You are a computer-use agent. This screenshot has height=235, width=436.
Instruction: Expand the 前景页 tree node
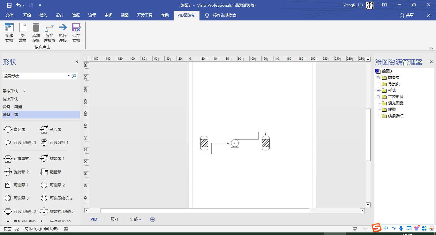pyautogui.click(x=378, y=78)
